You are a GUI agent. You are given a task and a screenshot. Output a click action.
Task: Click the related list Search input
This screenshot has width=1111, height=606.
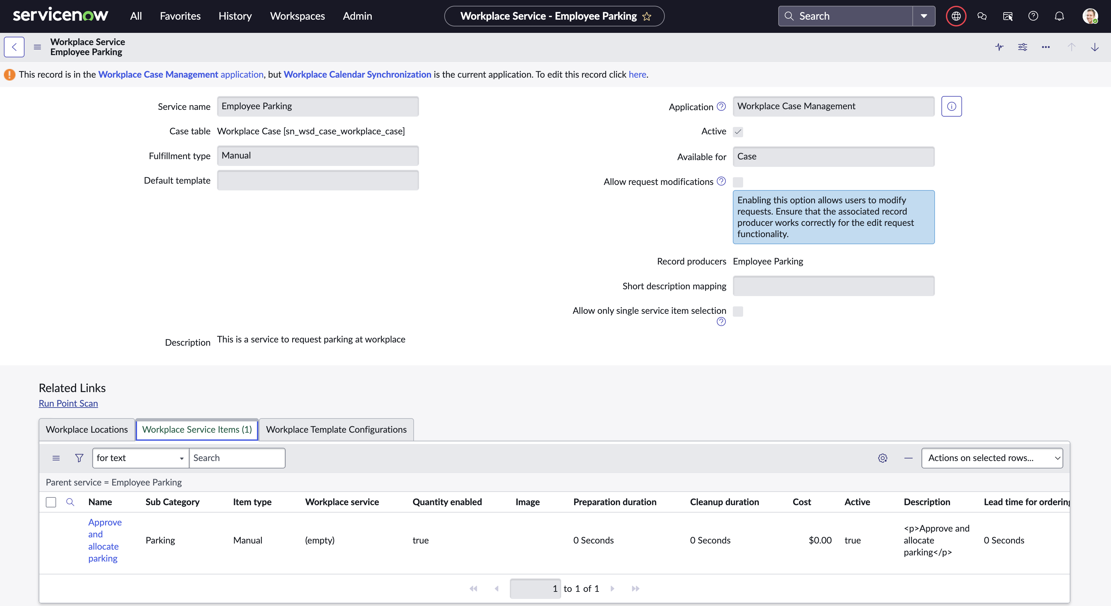click(x=237, y=458)
